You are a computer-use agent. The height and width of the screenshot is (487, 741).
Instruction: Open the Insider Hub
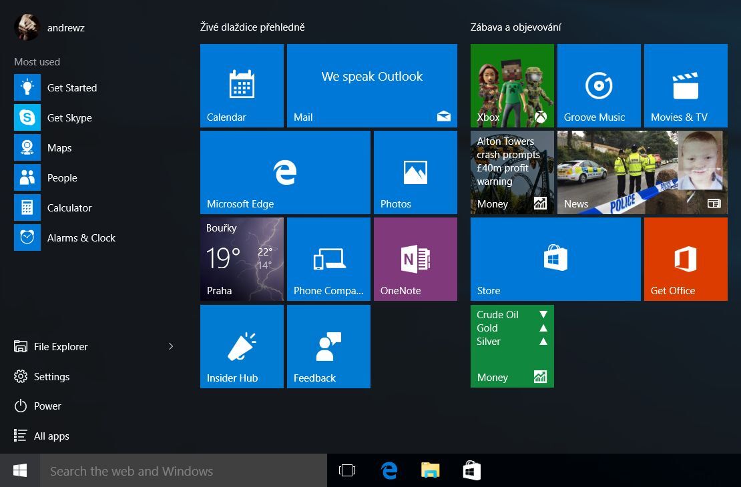pos(242,346)
